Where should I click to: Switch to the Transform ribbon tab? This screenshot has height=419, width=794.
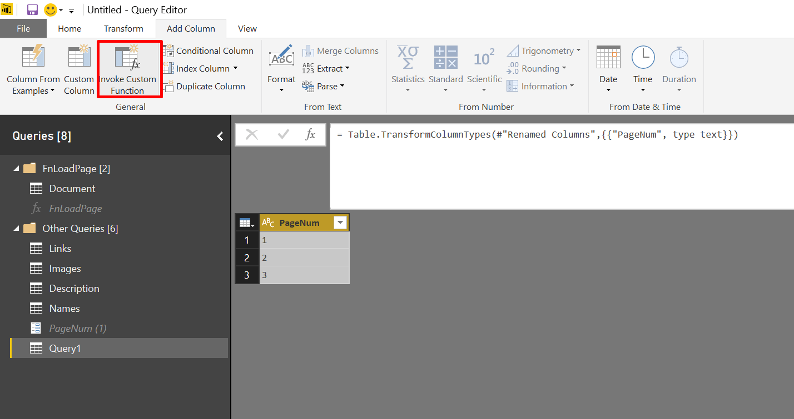click(123, 29)
